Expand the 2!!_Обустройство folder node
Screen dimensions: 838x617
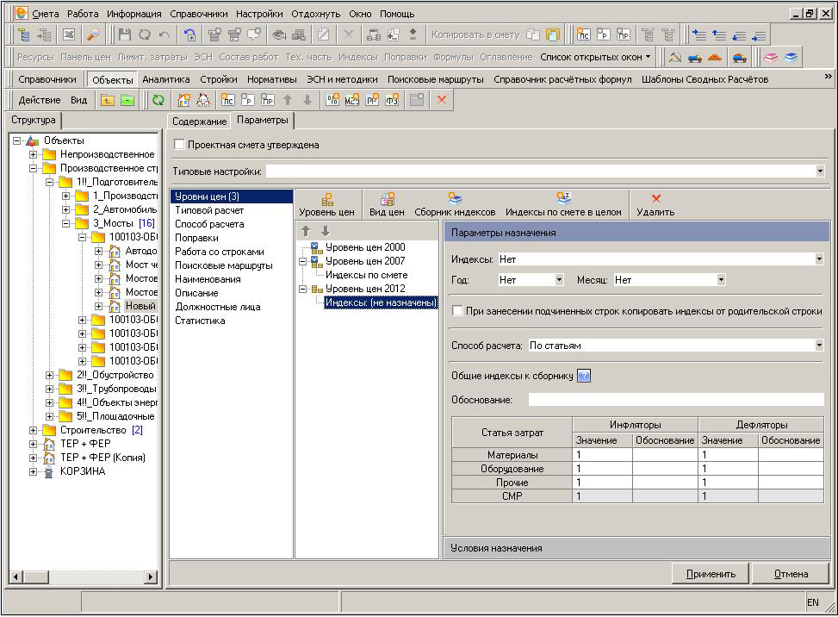click(x=50, y=376)
